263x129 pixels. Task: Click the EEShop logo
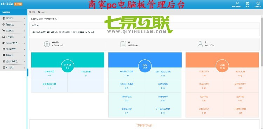[7, 4]
